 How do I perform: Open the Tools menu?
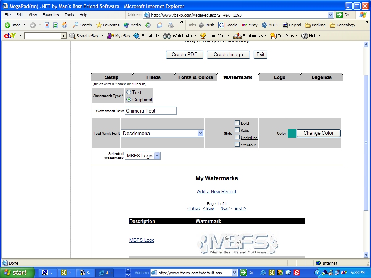click(x=69, y=15)
